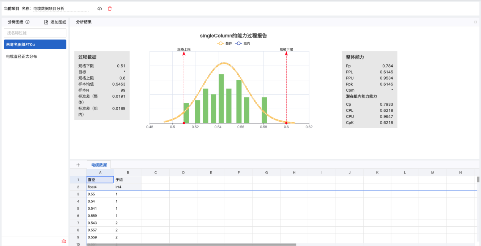Screen dimensions: 481x246
Task: Click the cloud upload icon beside project name
Action: pyautogui.click(x=100, y=8)
